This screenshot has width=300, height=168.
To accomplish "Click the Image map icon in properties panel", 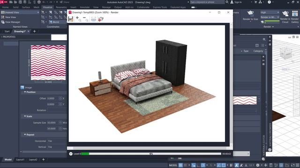I will [22, 87].
